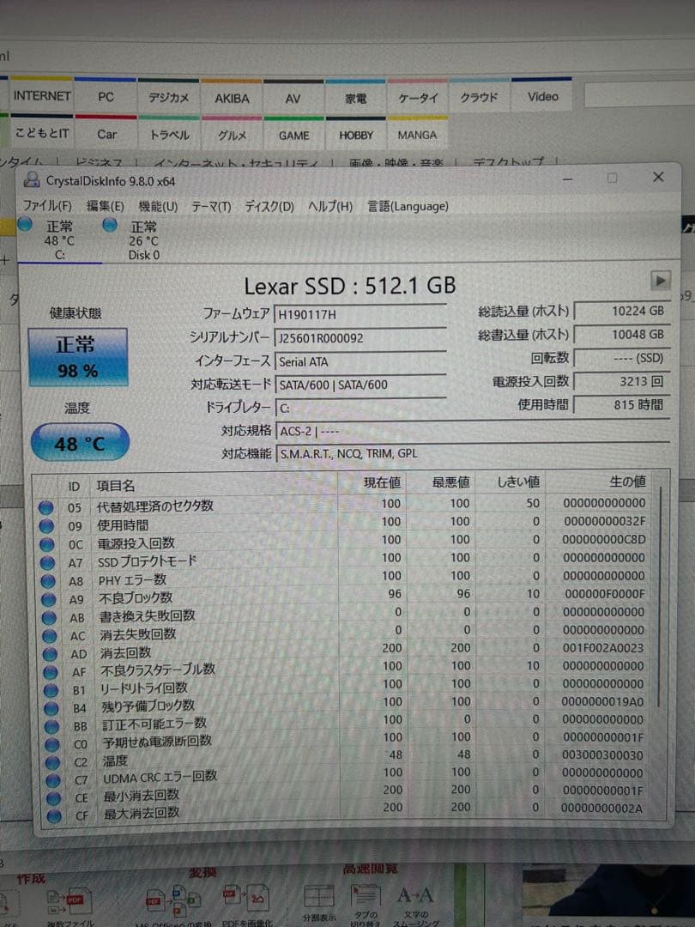695x927 pixels.
Task: Click the status circle for ID CF row
Action: pyautogui.click(x=54, y=816)
